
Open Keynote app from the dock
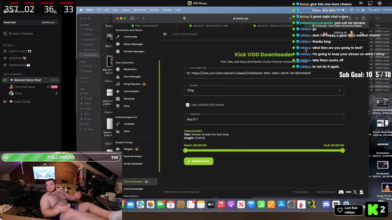click(x=251, y=204)
